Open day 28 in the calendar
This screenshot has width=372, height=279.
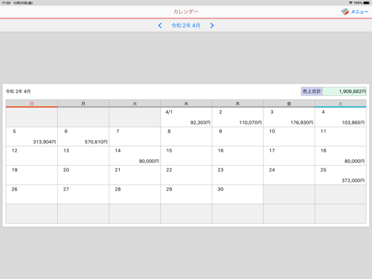point(135,194)
